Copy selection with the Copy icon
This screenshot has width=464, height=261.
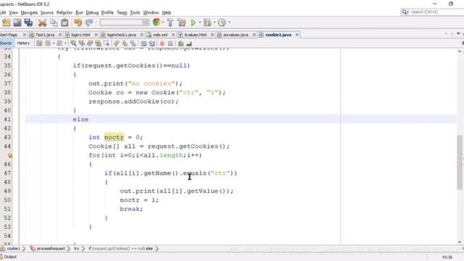point(54,22)
